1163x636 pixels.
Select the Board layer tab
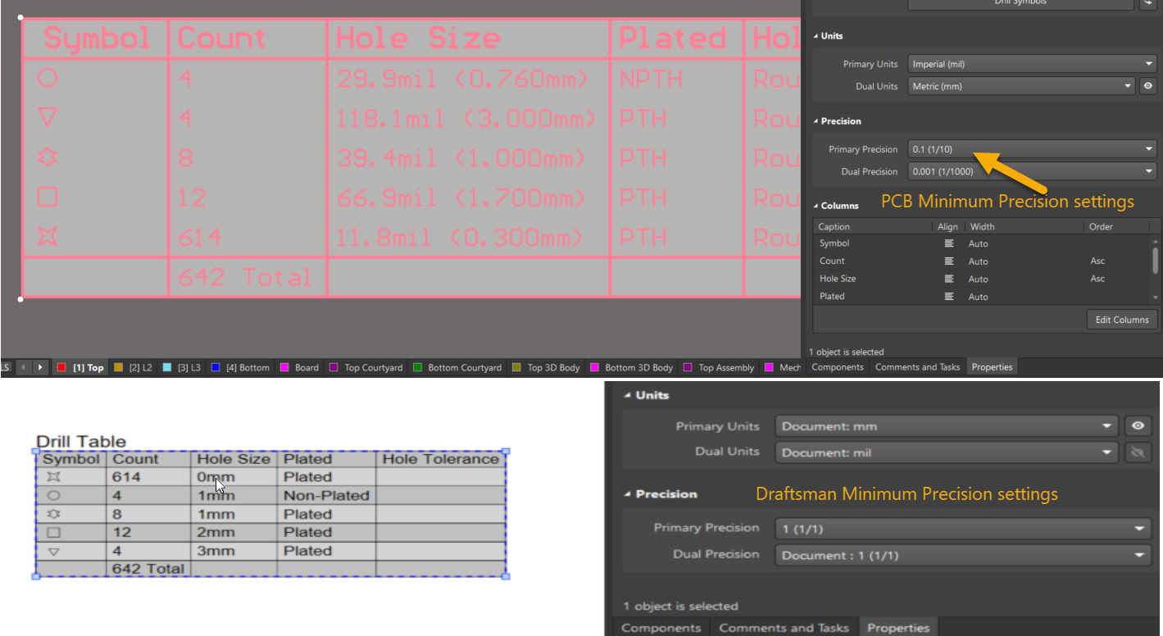(x=300, y=368)
